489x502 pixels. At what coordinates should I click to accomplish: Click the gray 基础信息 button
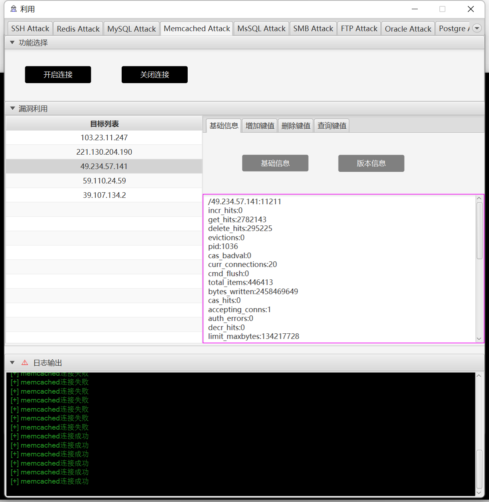point(275,163)
